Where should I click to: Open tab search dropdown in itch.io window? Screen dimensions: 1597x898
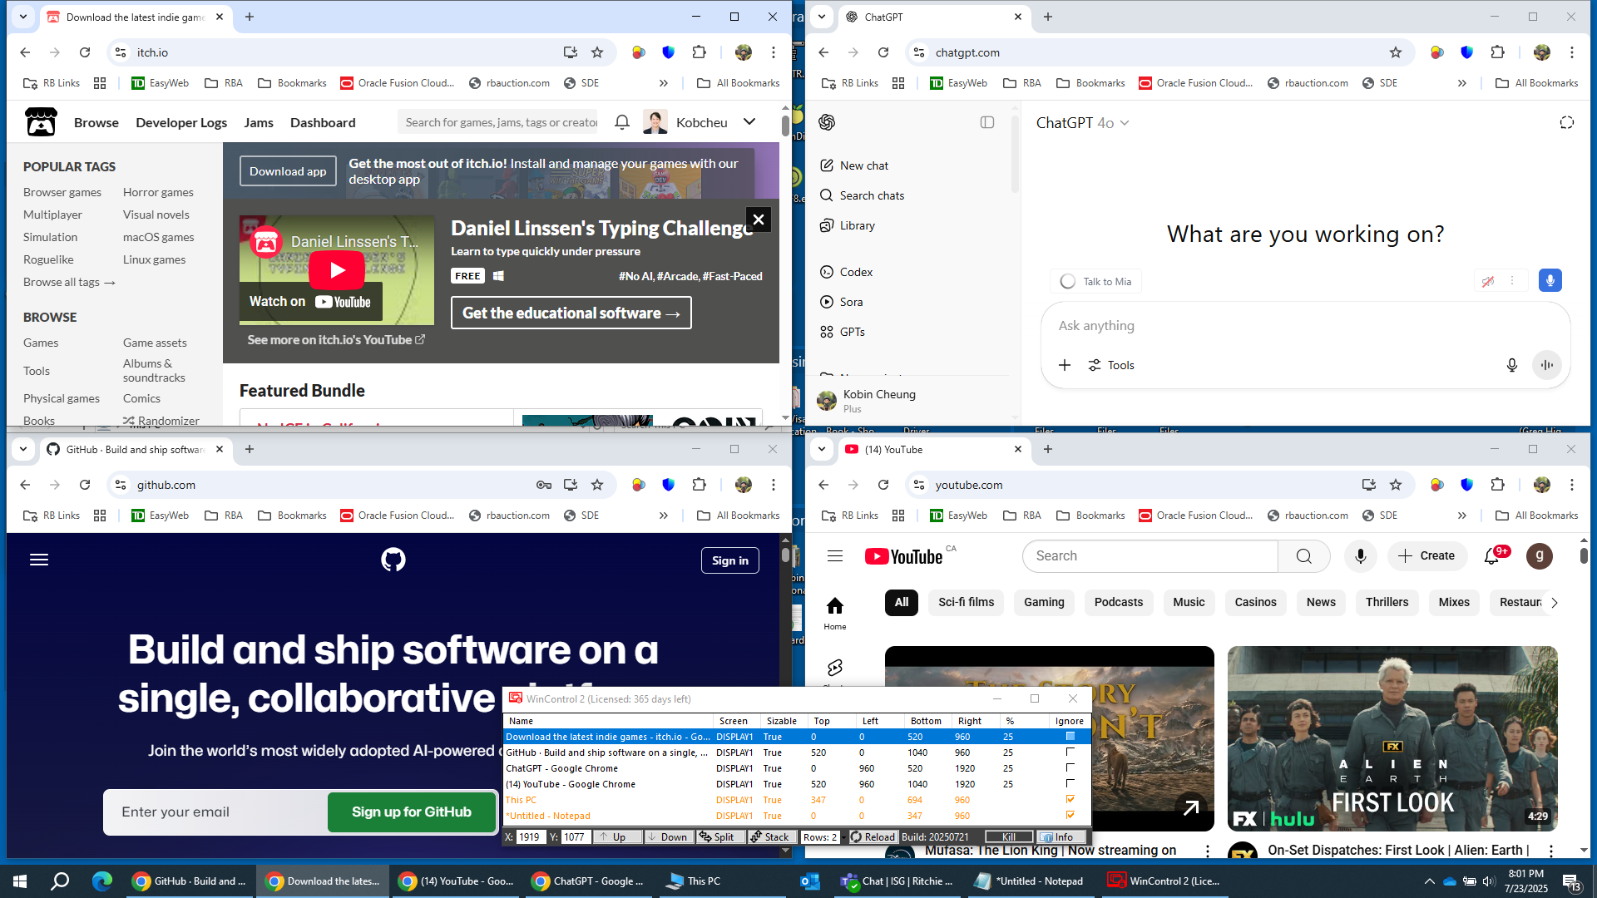(x=23, y=17)
